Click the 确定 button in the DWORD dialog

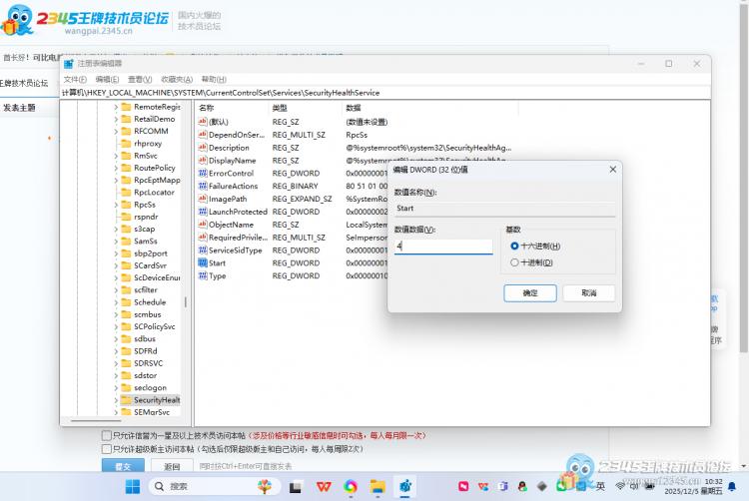point(530,292)
